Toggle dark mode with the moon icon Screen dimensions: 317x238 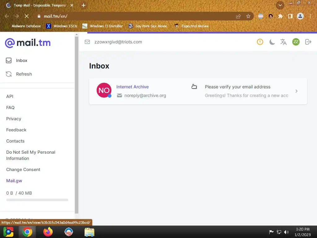[x=272, y=42]
